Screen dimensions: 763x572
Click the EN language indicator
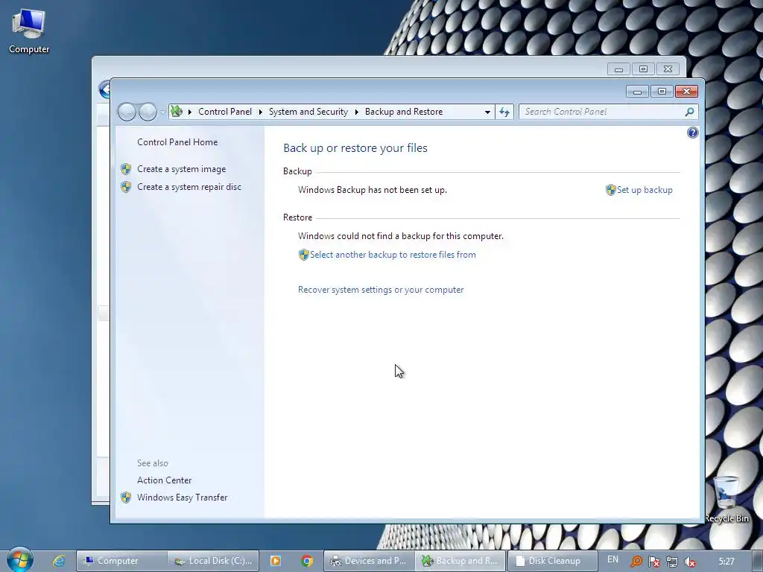[x=612, y=559]
